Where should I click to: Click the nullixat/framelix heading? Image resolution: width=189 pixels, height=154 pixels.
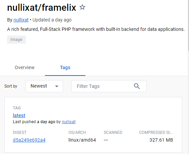(42, 8)
